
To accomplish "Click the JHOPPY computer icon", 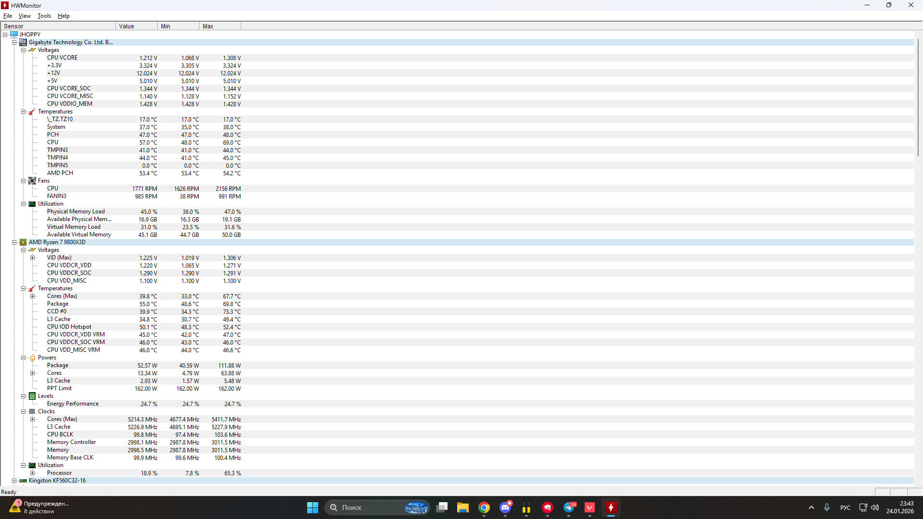I will (14, 35).
